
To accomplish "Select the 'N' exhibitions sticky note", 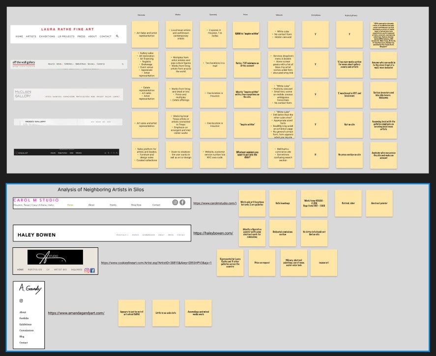I will pos(315,154).
